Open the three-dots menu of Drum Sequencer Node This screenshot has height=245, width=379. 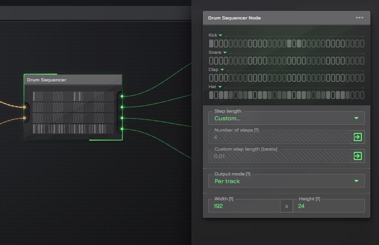point(360,18)
